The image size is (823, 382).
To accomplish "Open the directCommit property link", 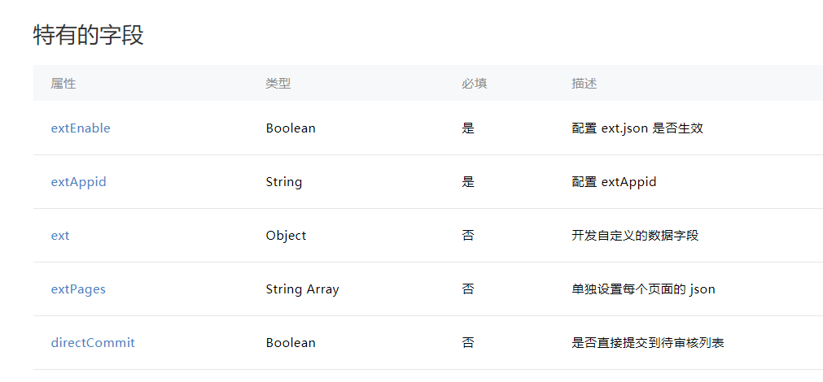I will pyautogui.click(x=93, y=343).
